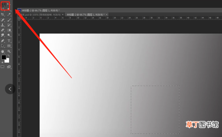The height and width of the screenshot is (137, 222).
Task: Select the Clone Stamp tool
Action: [3, 25]
